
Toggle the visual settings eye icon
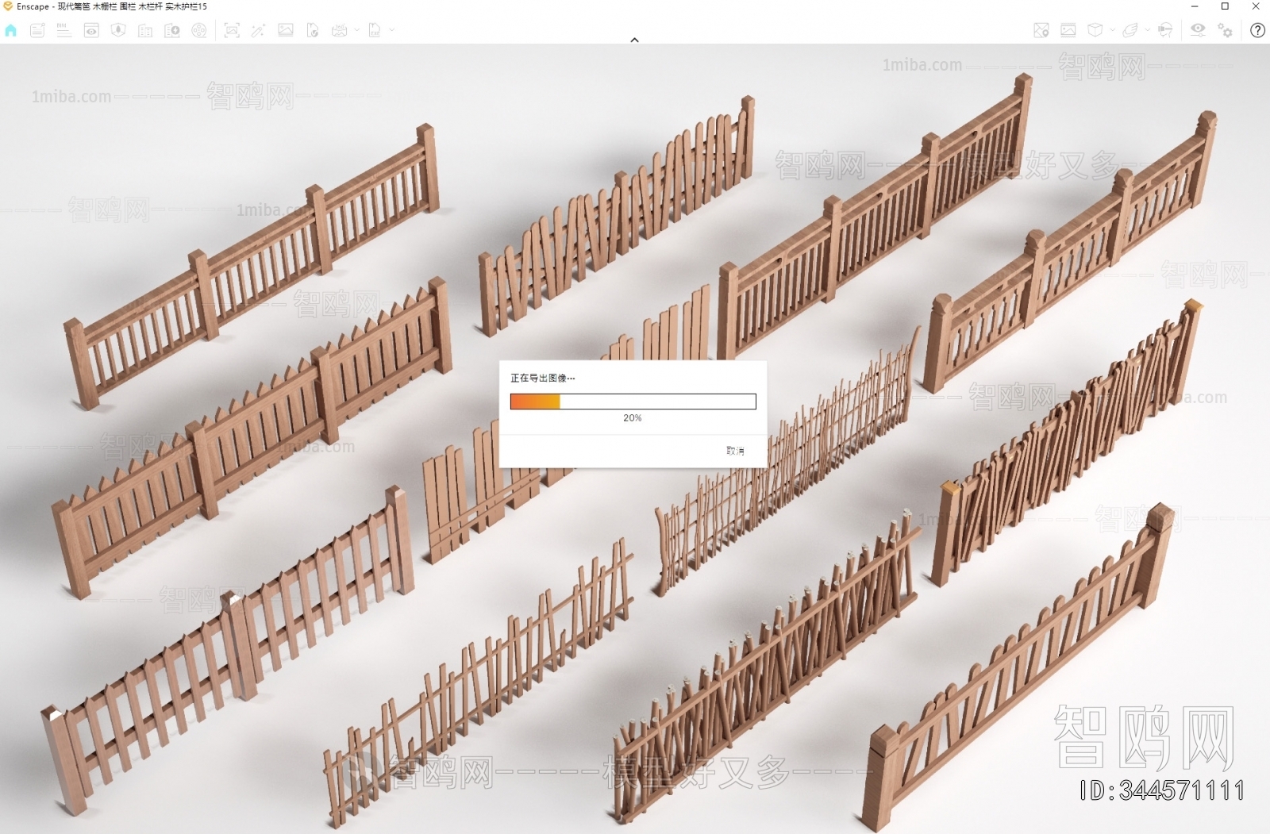tap(1198, 30)
